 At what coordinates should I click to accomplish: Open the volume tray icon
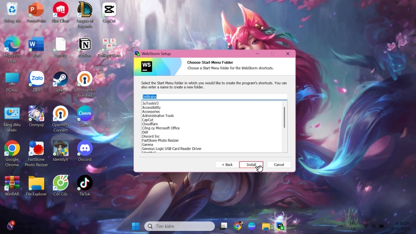pos(373,226)
